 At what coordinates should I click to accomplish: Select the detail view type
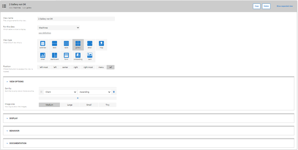[x=90, y=45]
